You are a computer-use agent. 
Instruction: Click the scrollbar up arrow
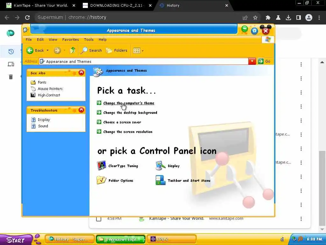[x=322, y=62]
